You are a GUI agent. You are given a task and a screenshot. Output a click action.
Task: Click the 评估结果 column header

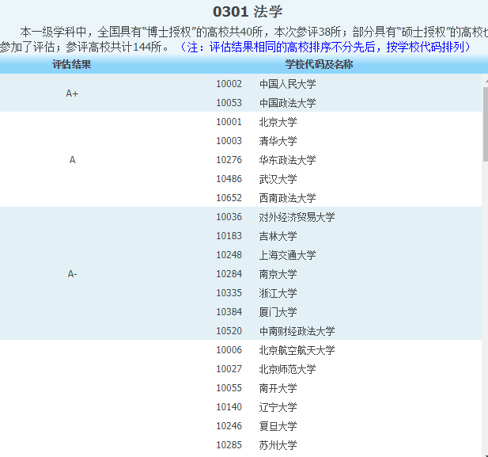click(x=72, y=64)
